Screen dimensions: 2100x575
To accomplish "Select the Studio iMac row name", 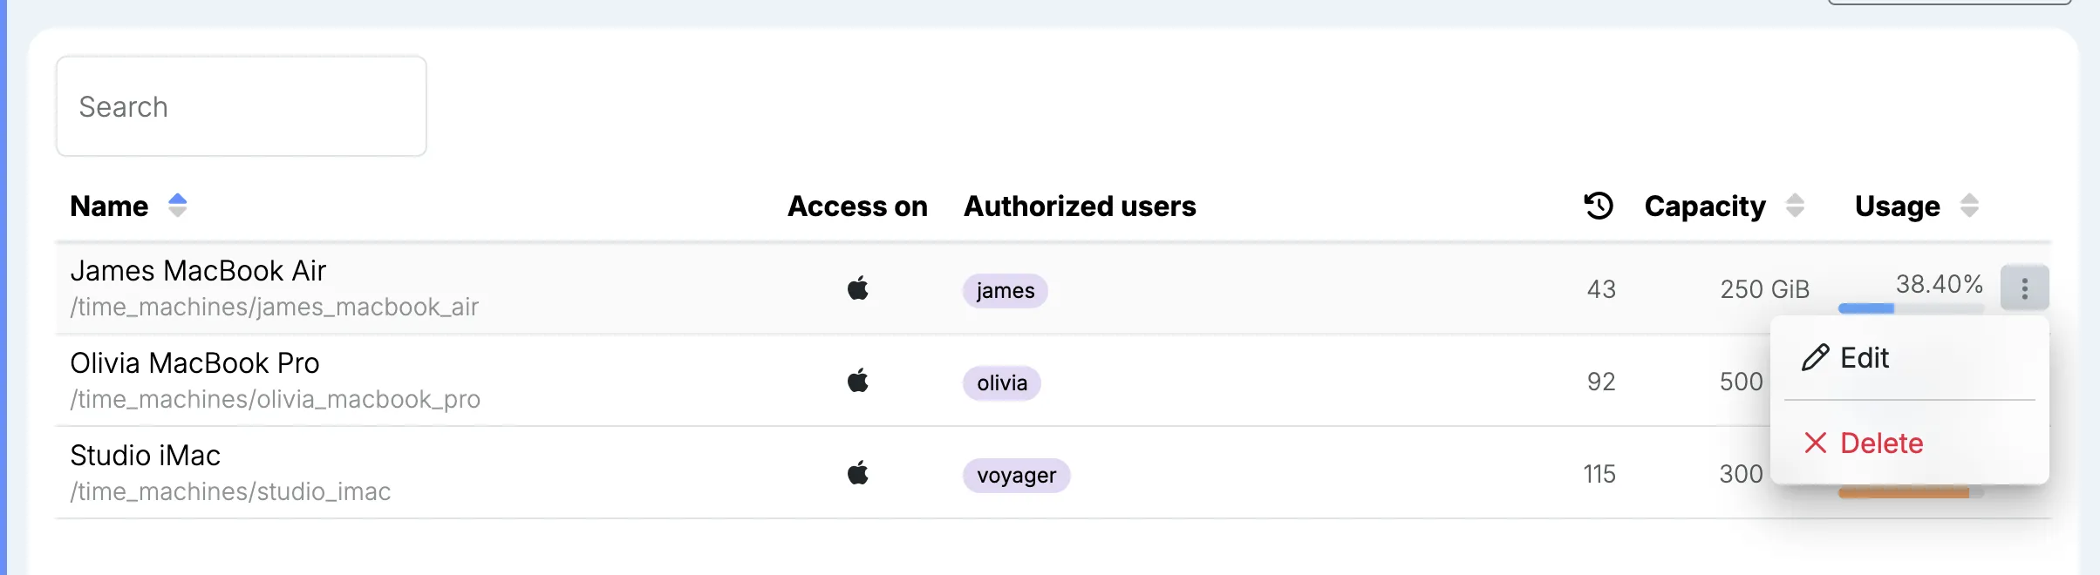I will point(145,455).
